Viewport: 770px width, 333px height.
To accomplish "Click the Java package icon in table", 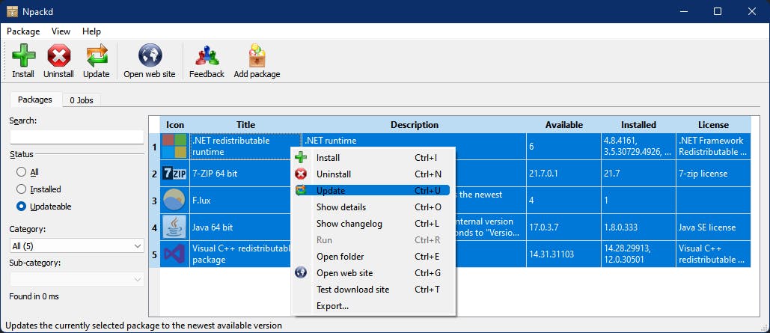I will pos(175,227).
